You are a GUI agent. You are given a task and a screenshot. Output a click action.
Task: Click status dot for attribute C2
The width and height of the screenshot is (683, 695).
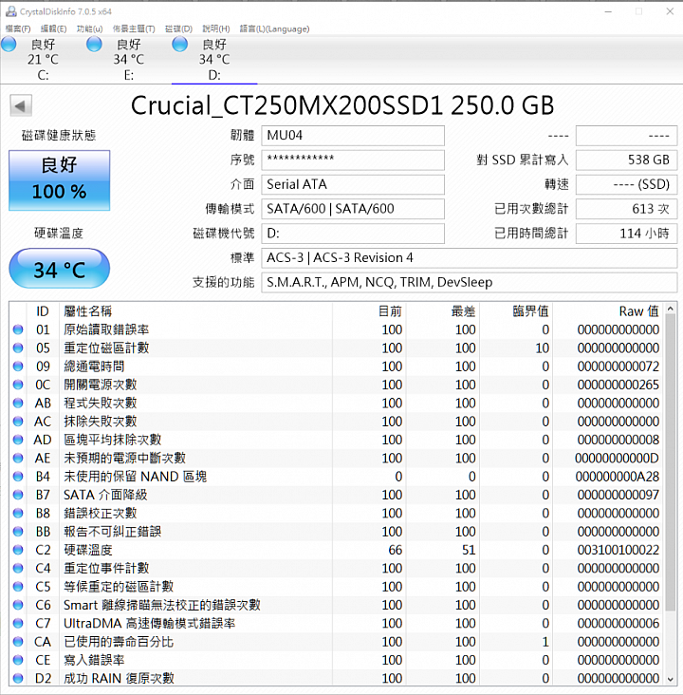point(18,550)
